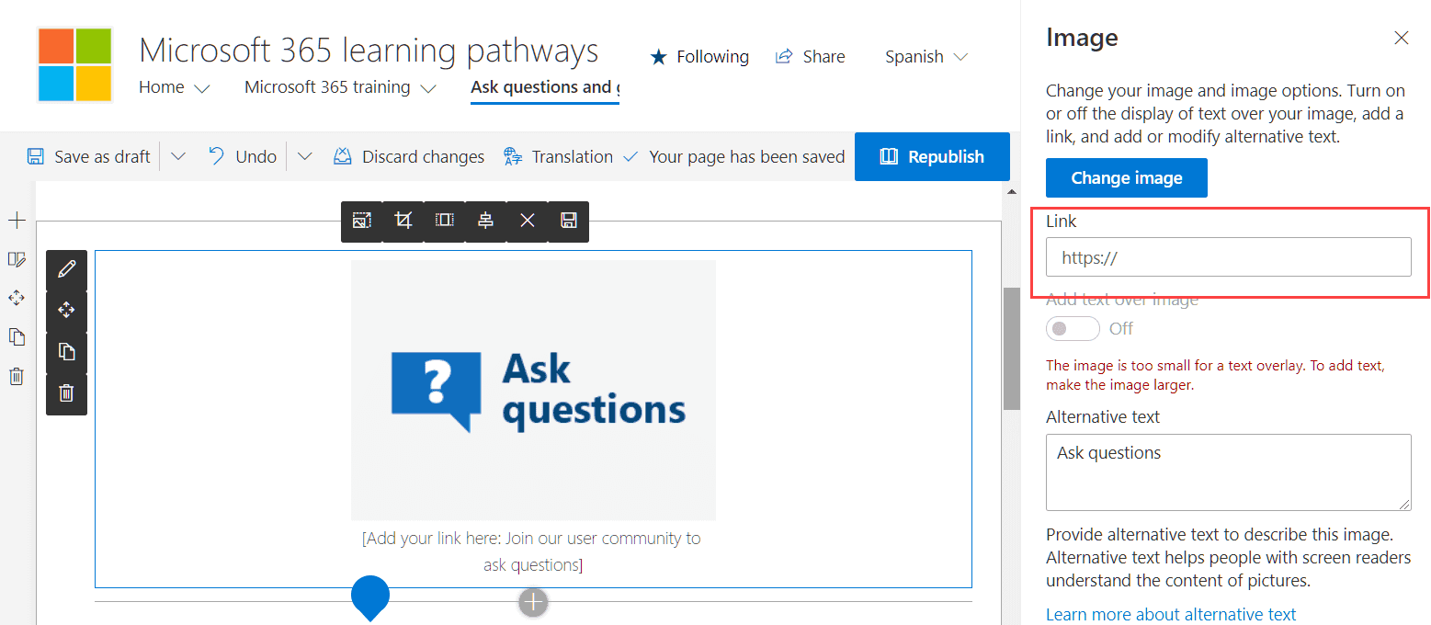
Task: Click the pencil edit web part icon
Action: pyautogui.click(x=66, y=269)
